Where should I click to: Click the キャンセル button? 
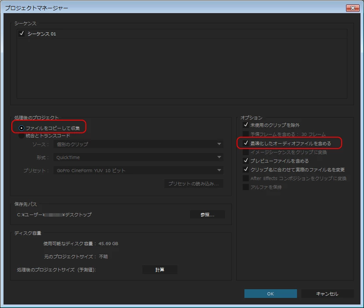[x=327, y=294]
